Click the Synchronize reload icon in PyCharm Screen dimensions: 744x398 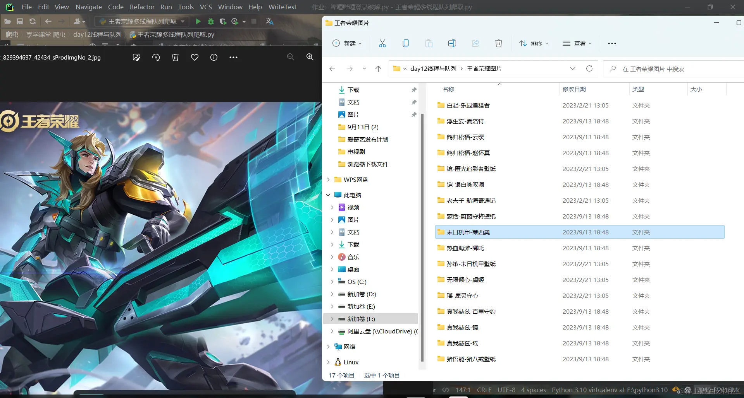(33, 21)
